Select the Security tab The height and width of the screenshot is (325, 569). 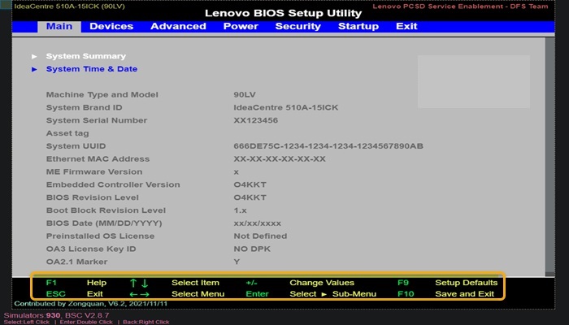click(298, 27)
